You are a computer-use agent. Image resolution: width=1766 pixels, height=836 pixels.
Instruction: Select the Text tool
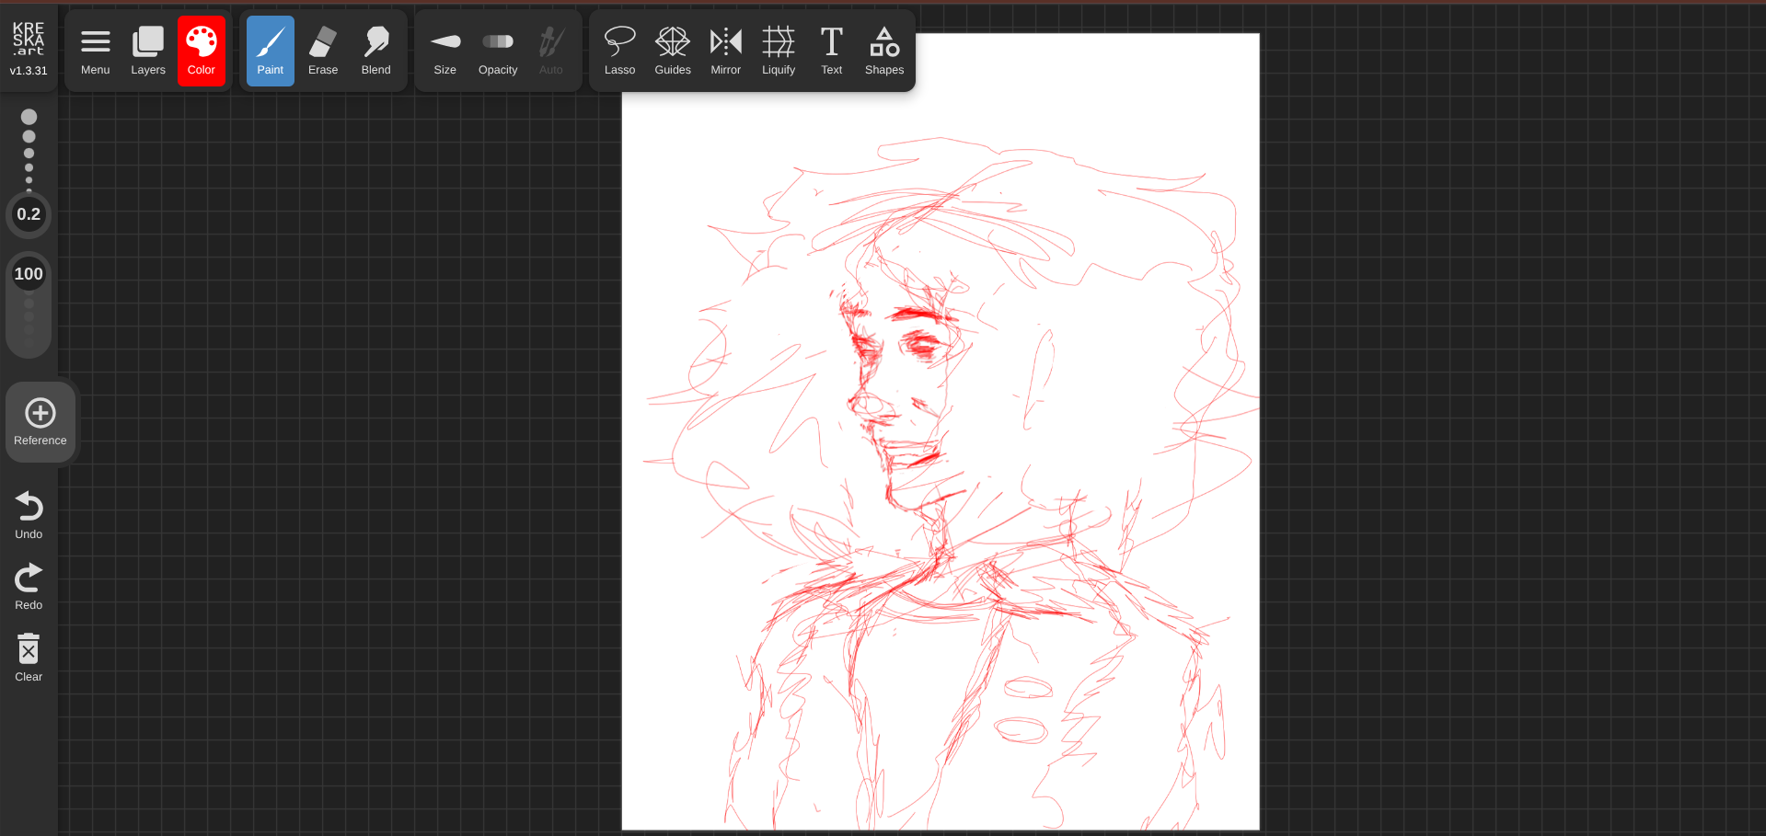(x=832, y=52)
